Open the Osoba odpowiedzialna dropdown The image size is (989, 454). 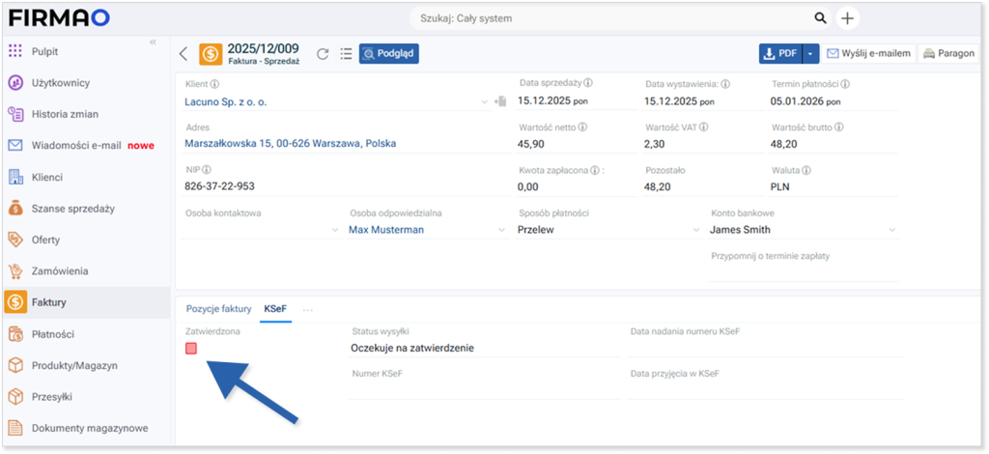click(501, 230)
